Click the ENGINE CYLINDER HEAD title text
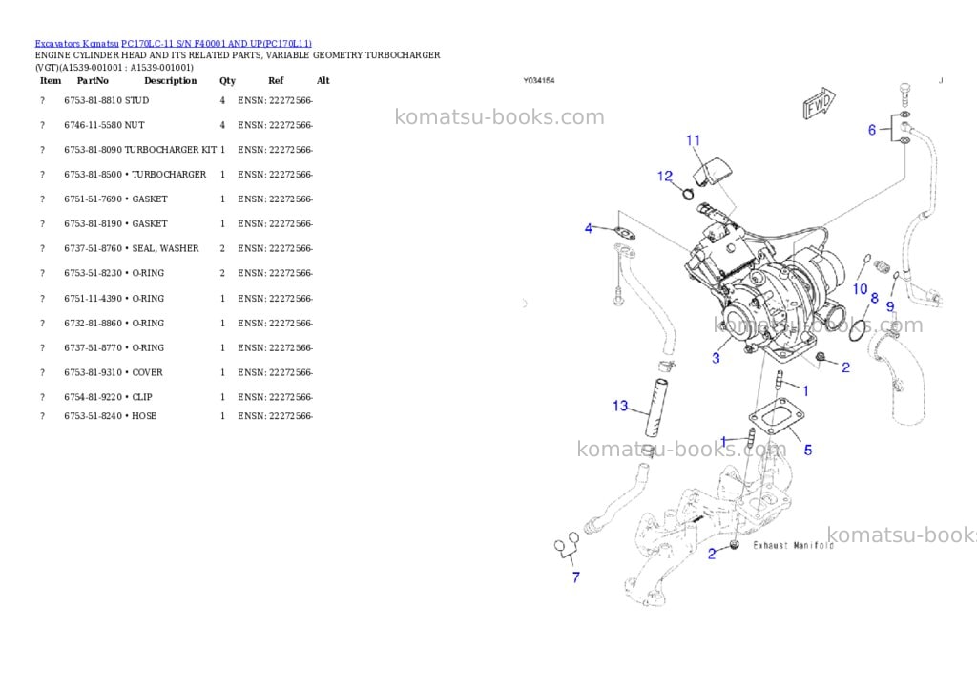Screen dimensions: 977x692 [238, 61]
